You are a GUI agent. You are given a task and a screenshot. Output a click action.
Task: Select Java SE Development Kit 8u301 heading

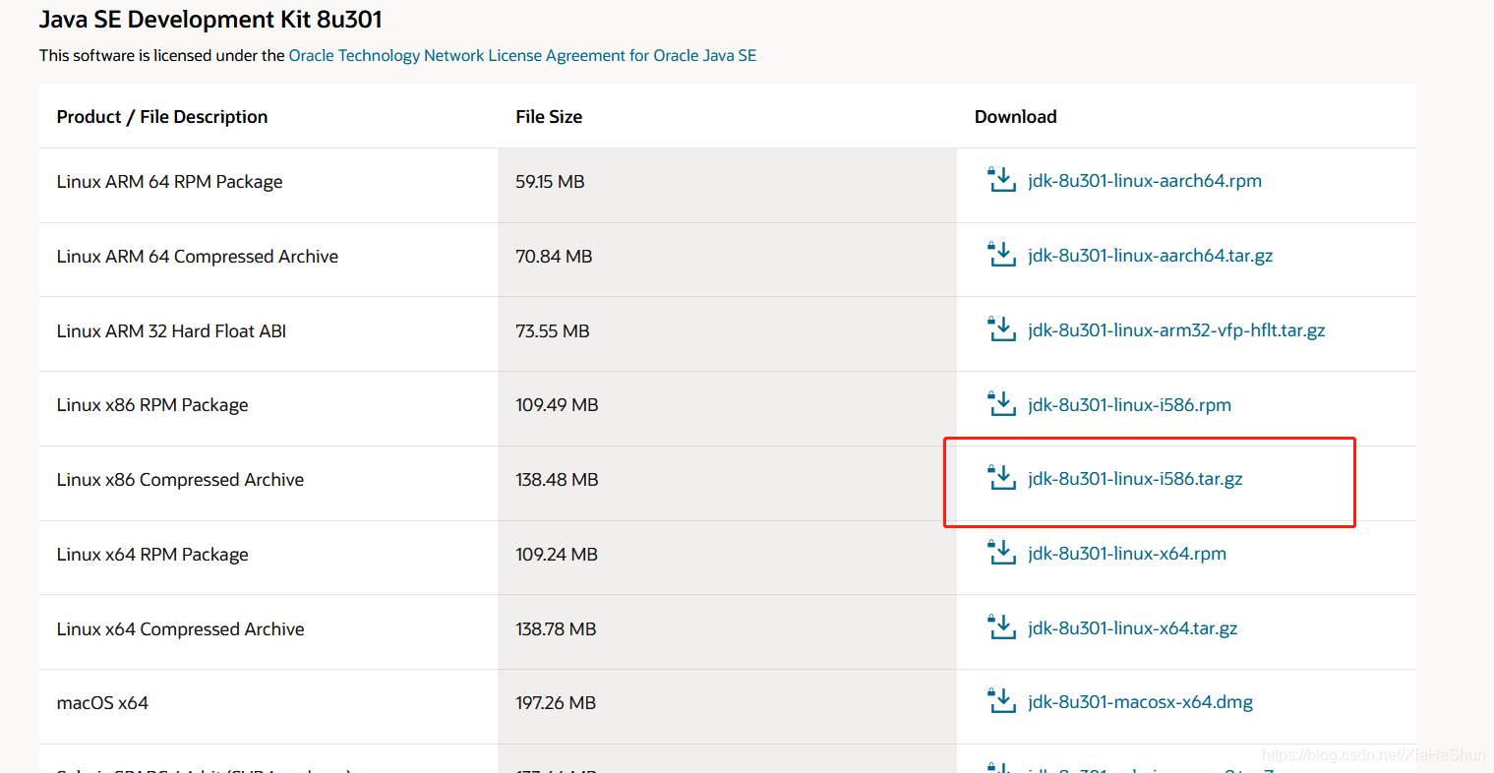click(210, 20)
